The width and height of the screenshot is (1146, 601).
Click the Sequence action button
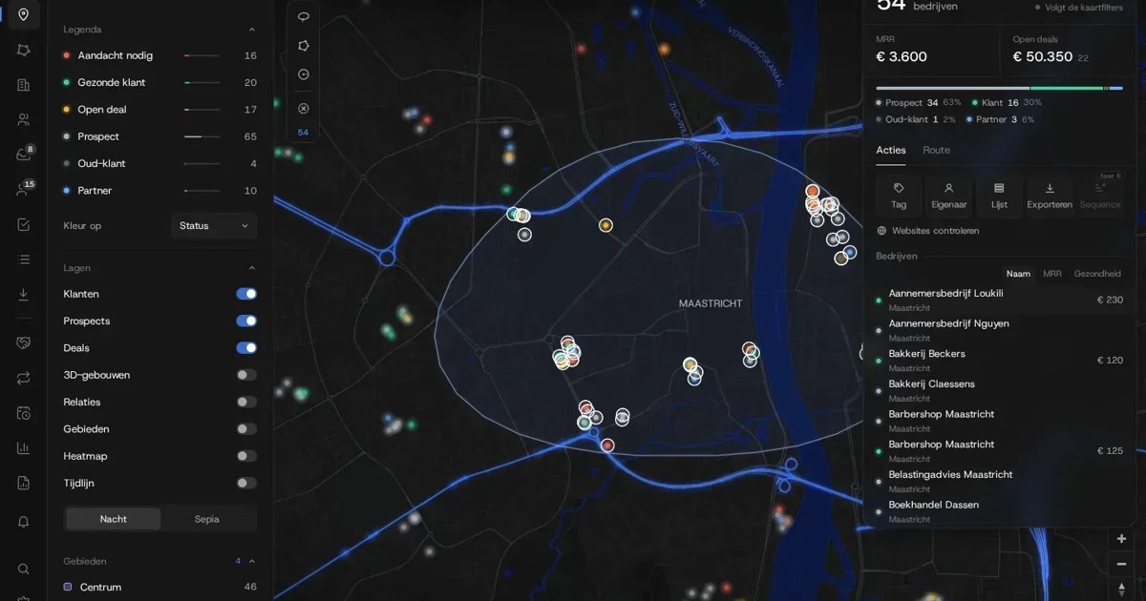click(1100, 196)
